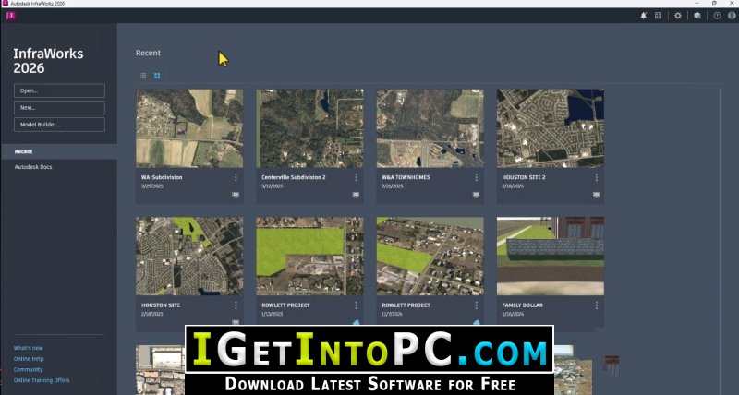739x395 pixels.
Task: Click the HOUSTON SITE 2 title text
Action: [524, 177]
